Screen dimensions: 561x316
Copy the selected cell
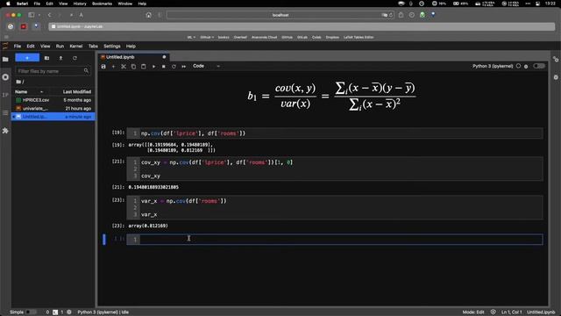click(133, 67)
